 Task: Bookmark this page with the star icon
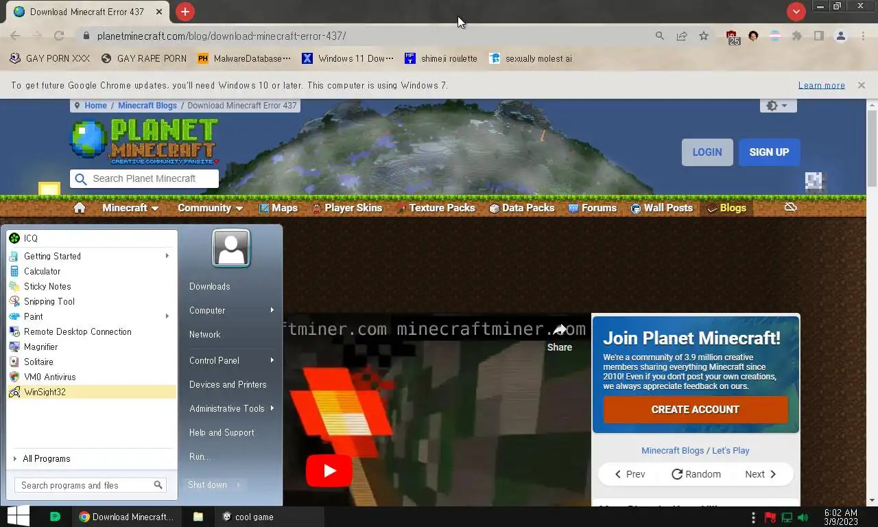click(x=704, y=36)
